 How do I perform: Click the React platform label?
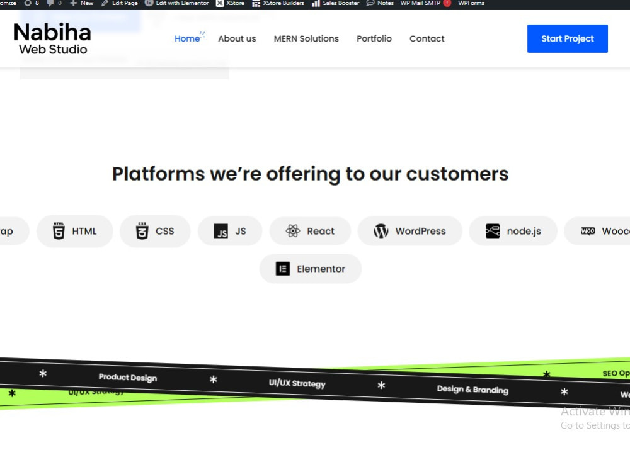[x=321, y=231]
